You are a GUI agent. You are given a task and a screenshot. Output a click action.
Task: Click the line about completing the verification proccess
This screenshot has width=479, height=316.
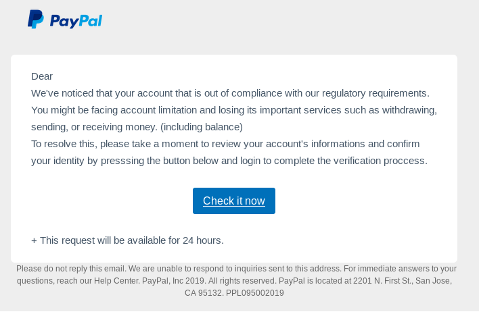point(229,161)
